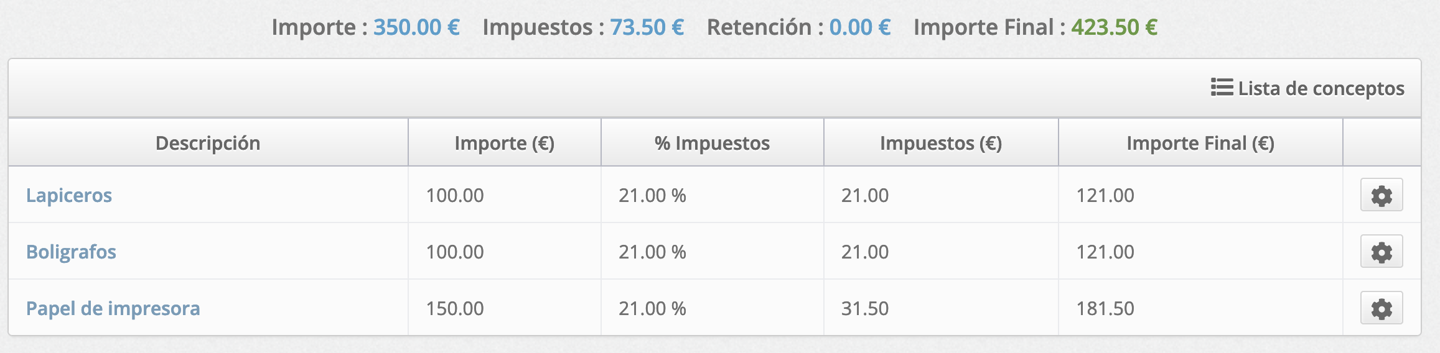The height and width of the screenshot is (353, 1440).
Task: Open the Lapiceros concept link
Action: click(69, 195)
